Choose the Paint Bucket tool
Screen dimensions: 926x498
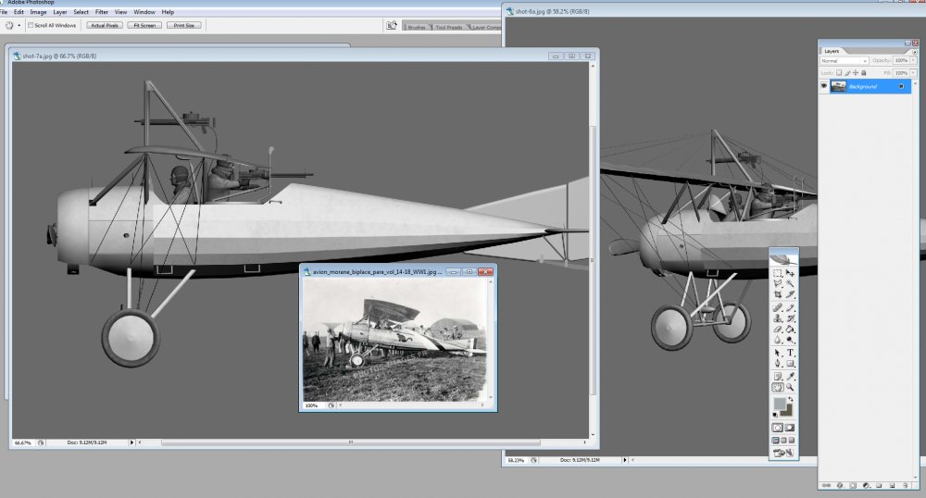(790, 330)
